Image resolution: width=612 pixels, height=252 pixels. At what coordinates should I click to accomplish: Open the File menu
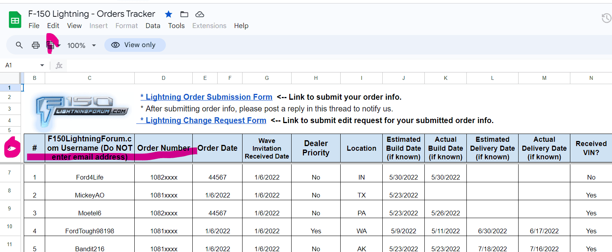point(34,26)
